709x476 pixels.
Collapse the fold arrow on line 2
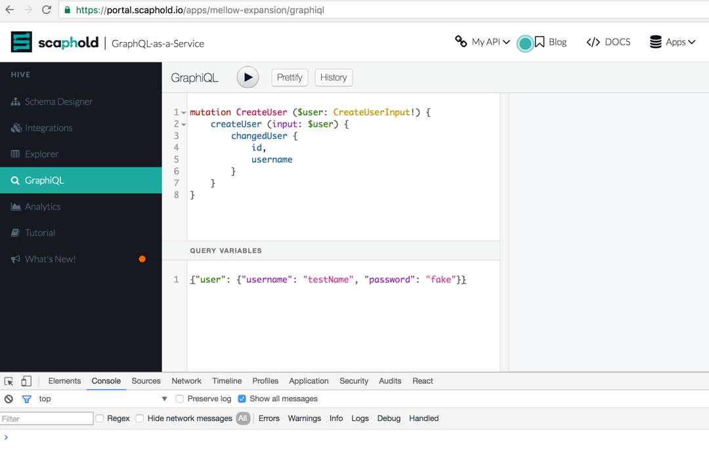tap(184, 124)
